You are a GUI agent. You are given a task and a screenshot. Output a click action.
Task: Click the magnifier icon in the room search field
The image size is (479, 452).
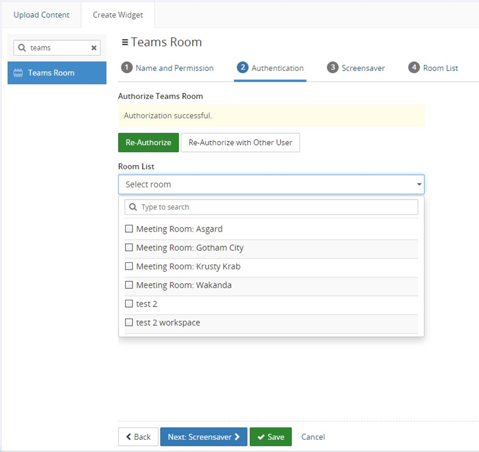(133, 207)
